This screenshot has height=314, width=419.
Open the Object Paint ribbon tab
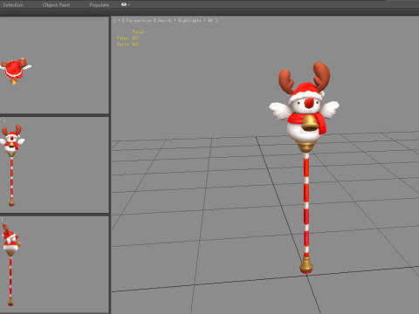pos(56,5)
